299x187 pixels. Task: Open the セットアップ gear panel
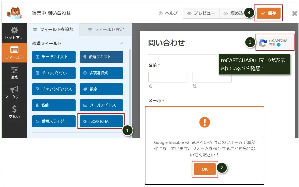click(x=14, y=33)
